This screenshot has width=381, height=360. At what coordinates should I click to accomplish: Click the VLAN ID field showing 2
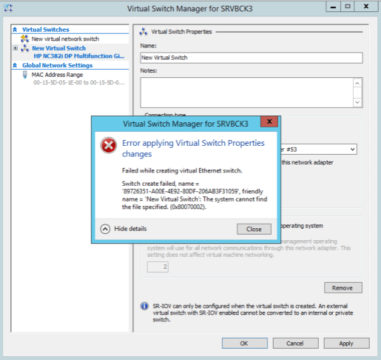point(157,267)
